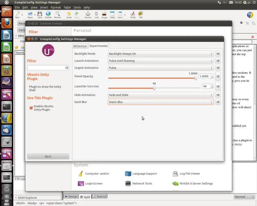Insert an Anchor via toolbar icon
Screen dimensions: 257x206
(88, 14)
